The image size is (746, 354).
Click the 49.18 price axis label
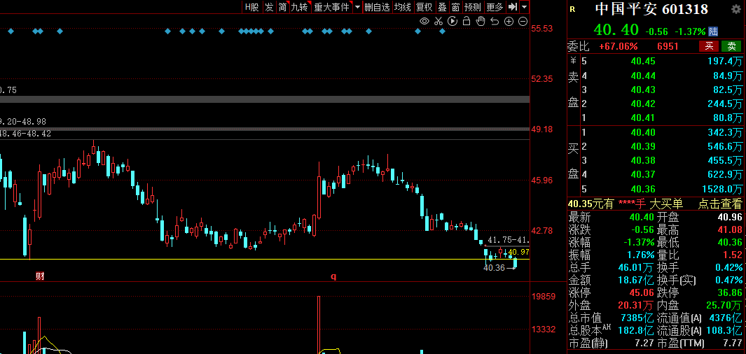542,129
